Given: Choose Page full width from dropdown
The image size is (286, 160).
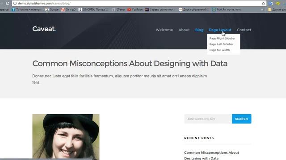Looking at the screenshot, I should point(219,50).
